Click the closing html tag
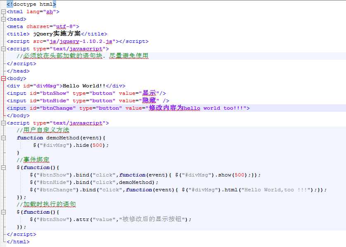Screen dimensions: 346x247 pyautogui.click(x=18, y=242)
